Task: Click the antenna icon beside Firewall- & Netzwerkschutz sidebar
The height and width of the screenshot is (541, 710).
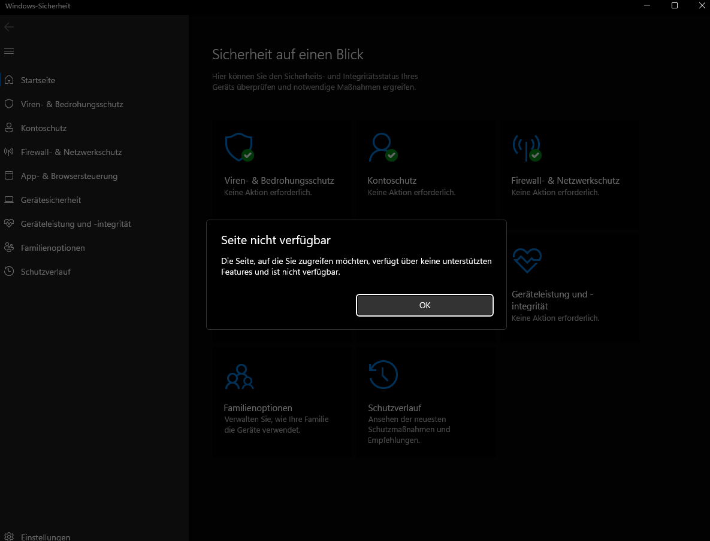Action: pyautogui.click(x=9, y=151)
